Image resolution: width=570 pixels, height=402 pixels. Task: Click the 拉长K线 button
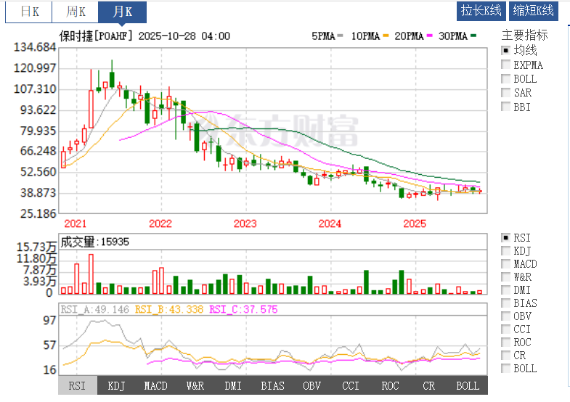(x=481, y=10)
